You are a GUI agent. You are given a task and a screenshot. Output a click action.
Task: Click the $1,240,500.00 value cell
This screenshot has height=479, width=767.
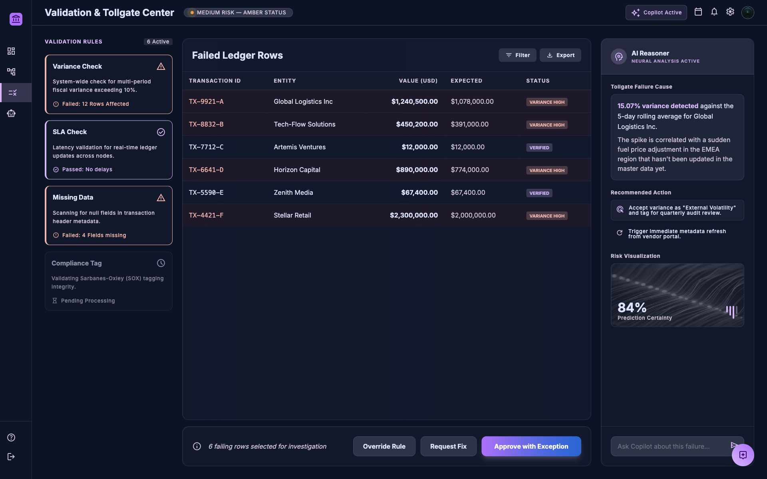(414, 101)
